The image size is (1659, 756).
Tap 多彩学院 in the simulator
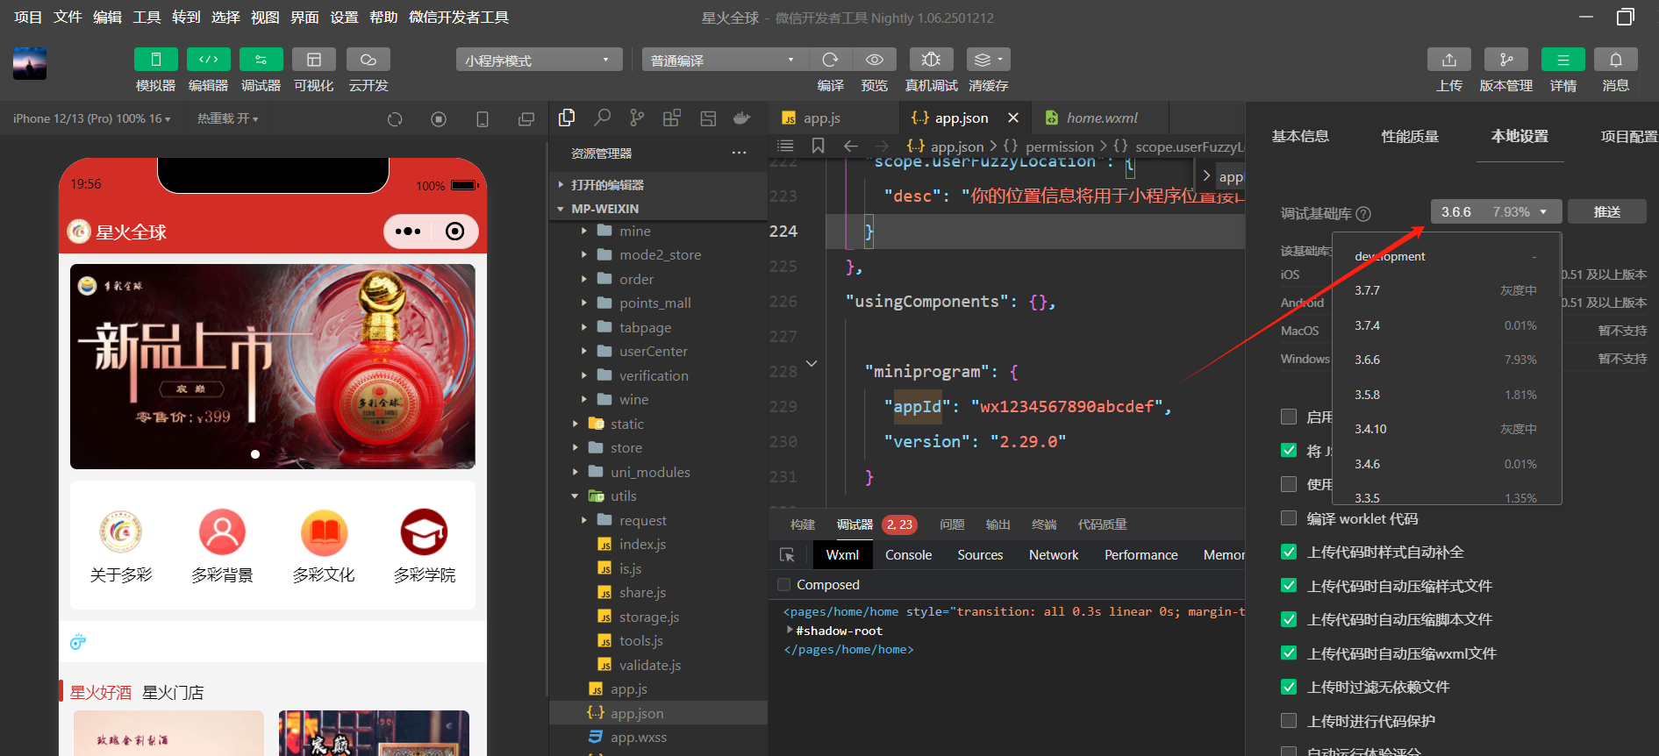click(425, 547)
